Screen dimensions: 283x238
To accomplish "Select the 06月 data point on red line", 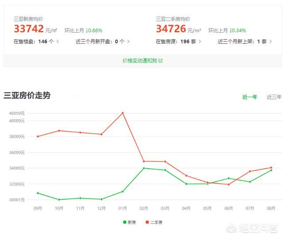I will 229,184.
